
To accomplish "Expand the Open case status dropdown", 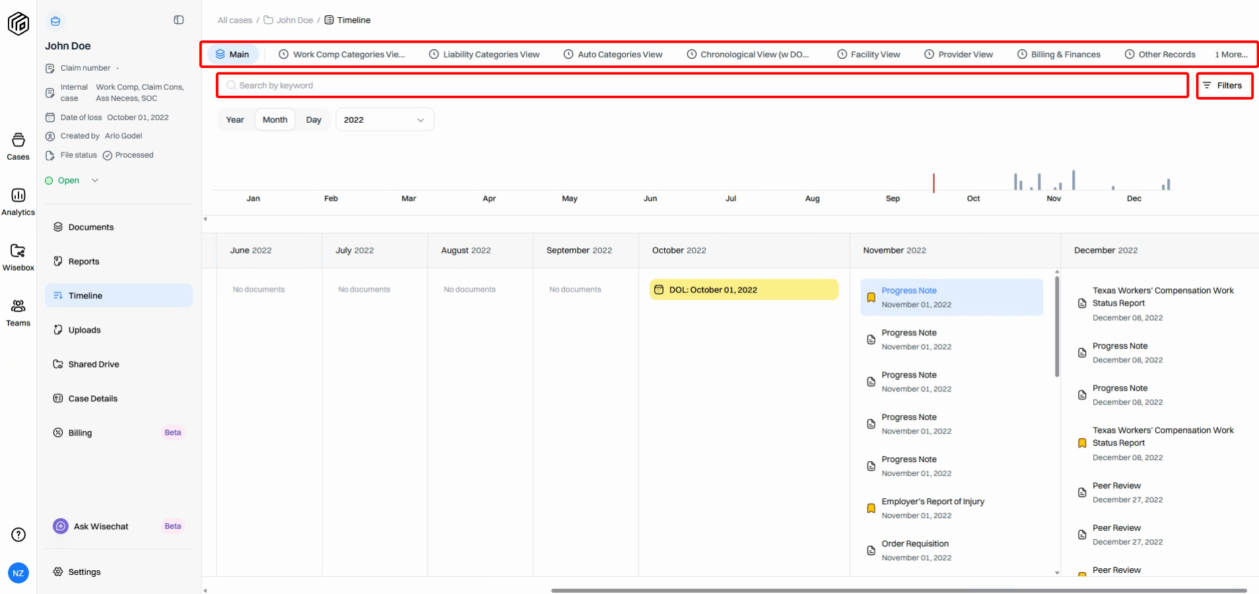I will (x=72, y=180).
